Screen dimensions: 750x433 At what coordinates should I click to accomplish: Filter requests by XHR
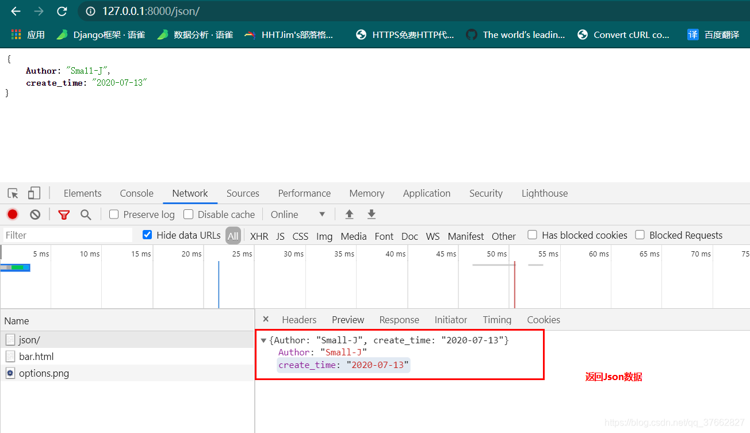pyautogui.click(x=259, y=236)
